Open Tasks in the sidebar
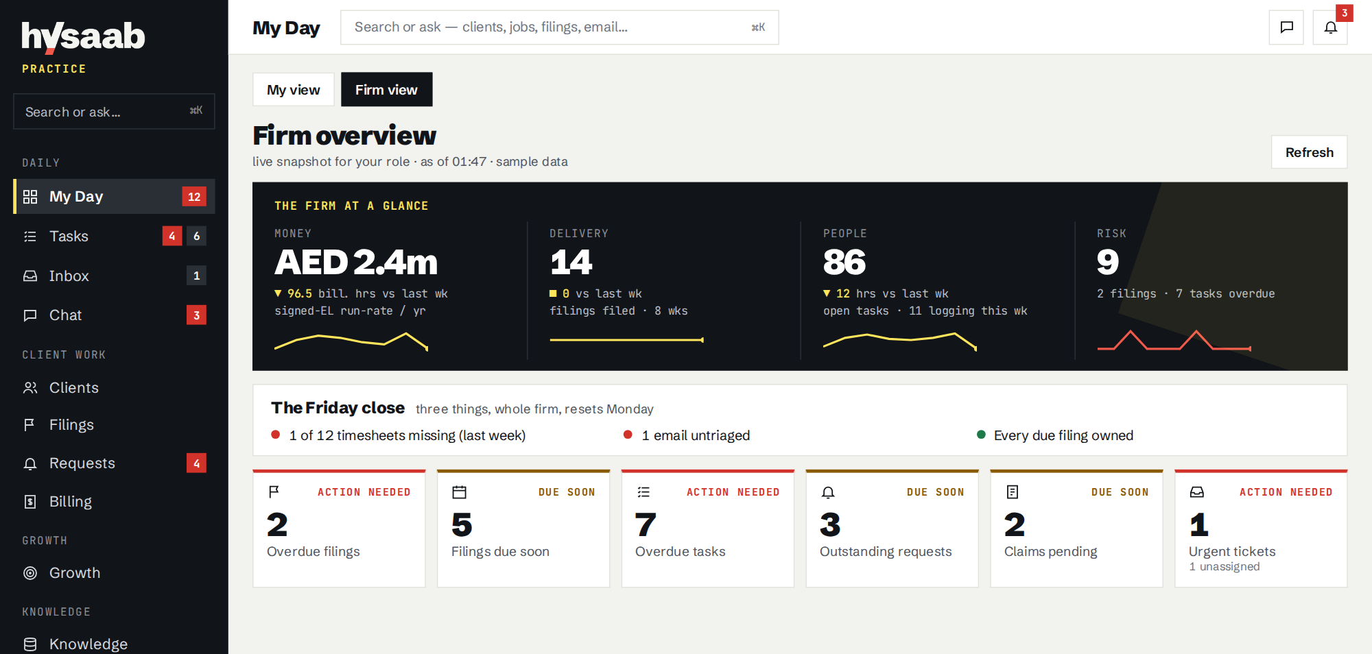Viewport: 1372px width, 654px height. 114,237
